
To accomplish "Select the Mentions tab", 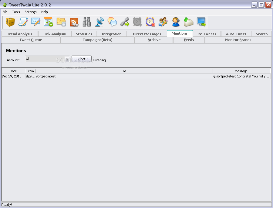I will click(x=180, y=33).
